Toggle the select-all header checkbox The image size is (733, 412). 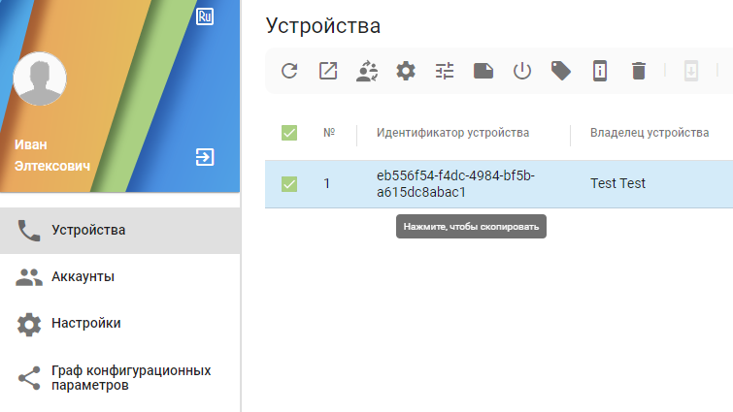(289, 133)
